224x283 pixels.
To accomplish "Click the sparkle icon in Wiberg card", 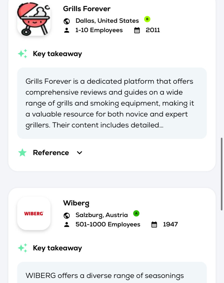I will click(23, 248).
